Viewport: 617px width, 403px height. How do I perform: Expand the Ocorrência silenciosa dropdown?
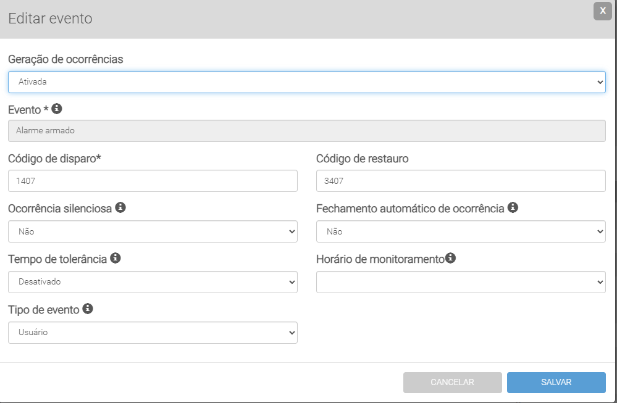(x=153, y=231)
